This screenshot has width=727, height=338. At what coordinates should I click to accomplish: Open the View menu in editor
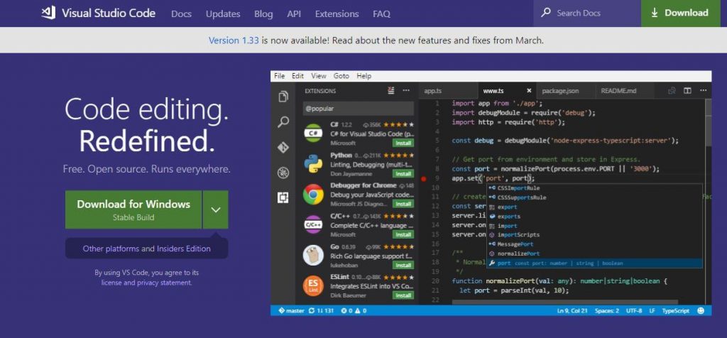pyautogui.click(x=319, y=76)
